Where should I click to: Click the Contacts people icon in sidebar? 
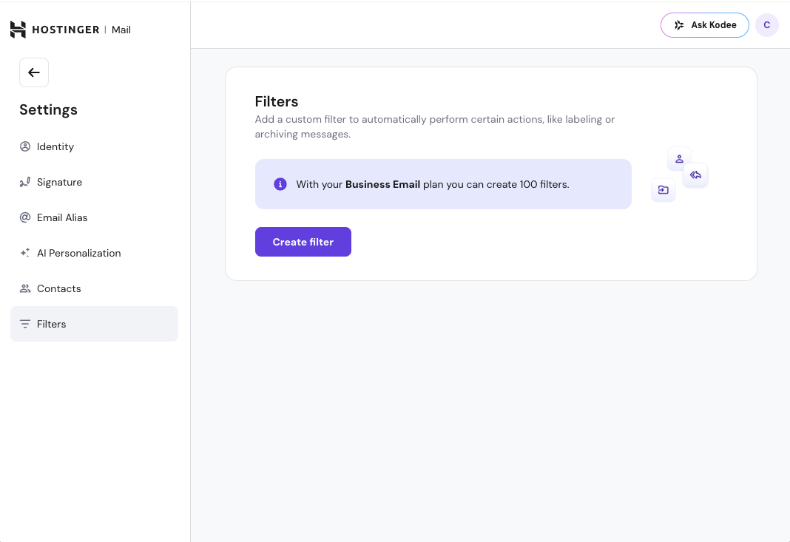[25, 288]
